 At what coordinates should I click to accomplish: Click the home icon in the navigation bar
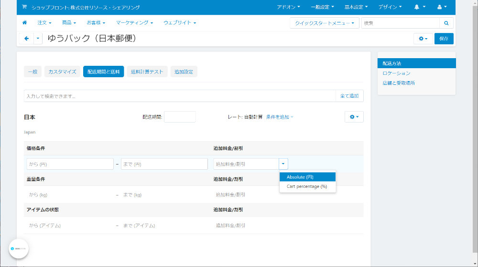pyautogui.click(x=25, y=22)
